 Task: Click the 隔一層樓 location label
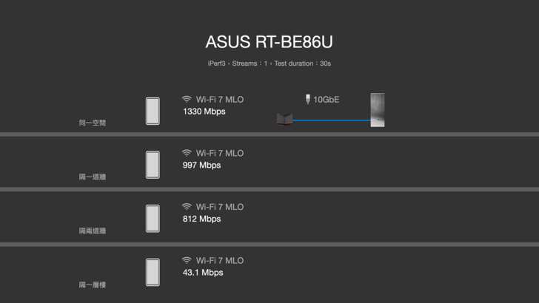(x=93, y=285)
